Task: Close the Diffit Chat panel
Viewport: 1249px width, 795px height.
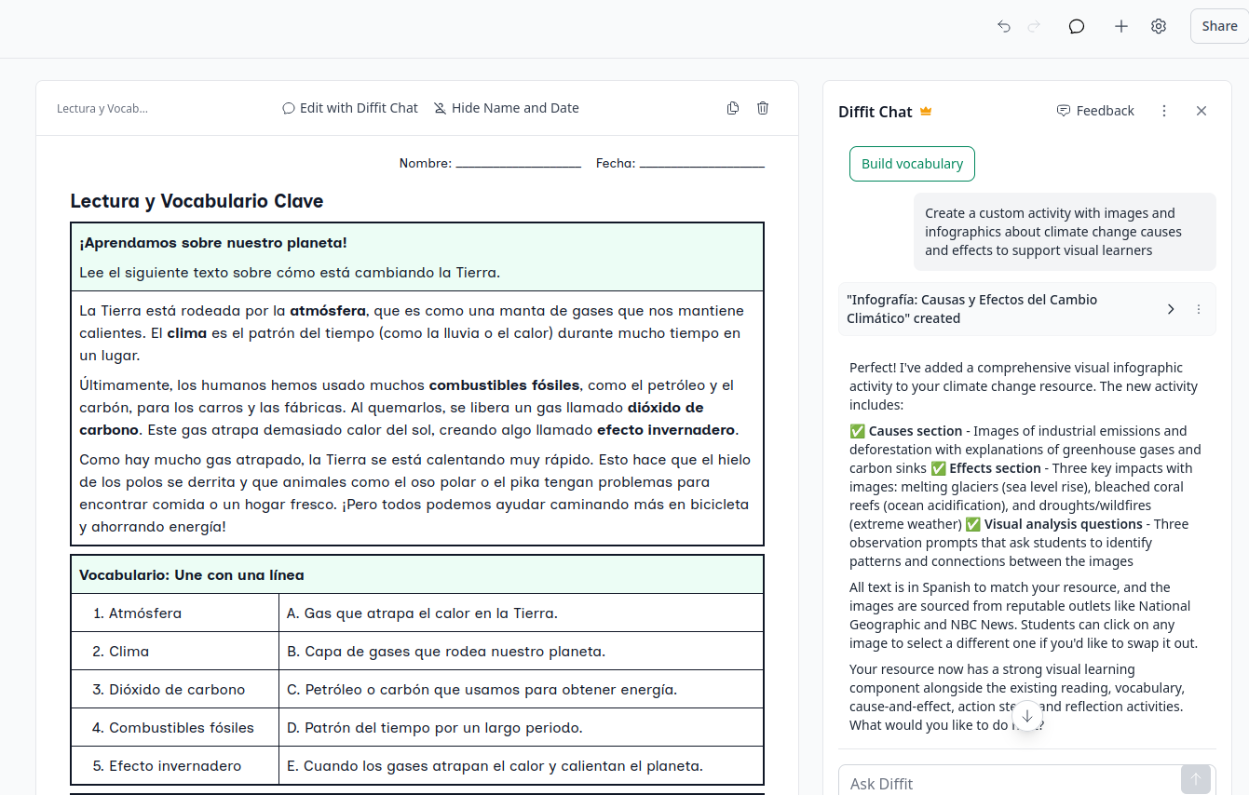Action: click(x=1201, y=111)
